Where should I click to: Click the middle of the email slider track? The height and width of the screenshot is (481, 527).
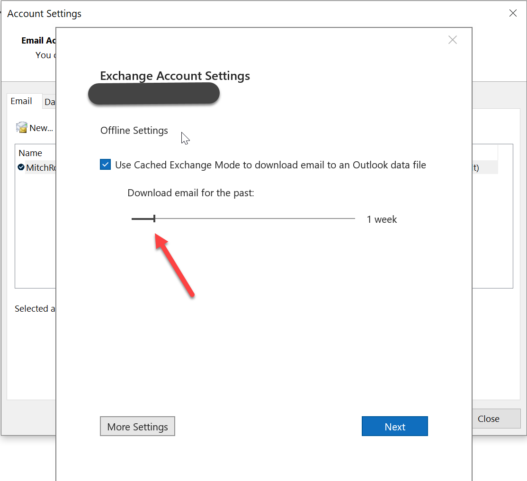243,219
